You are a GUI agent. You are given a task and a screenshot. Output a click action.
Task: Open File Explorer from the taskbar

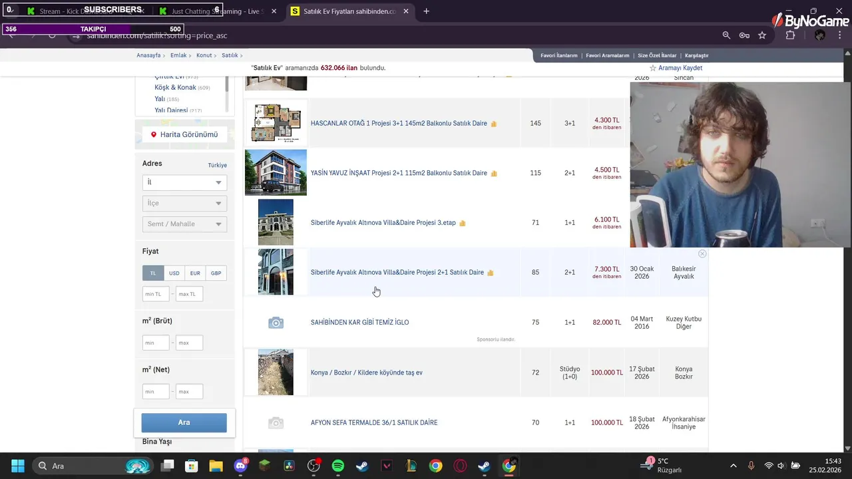tap(216, 466)
